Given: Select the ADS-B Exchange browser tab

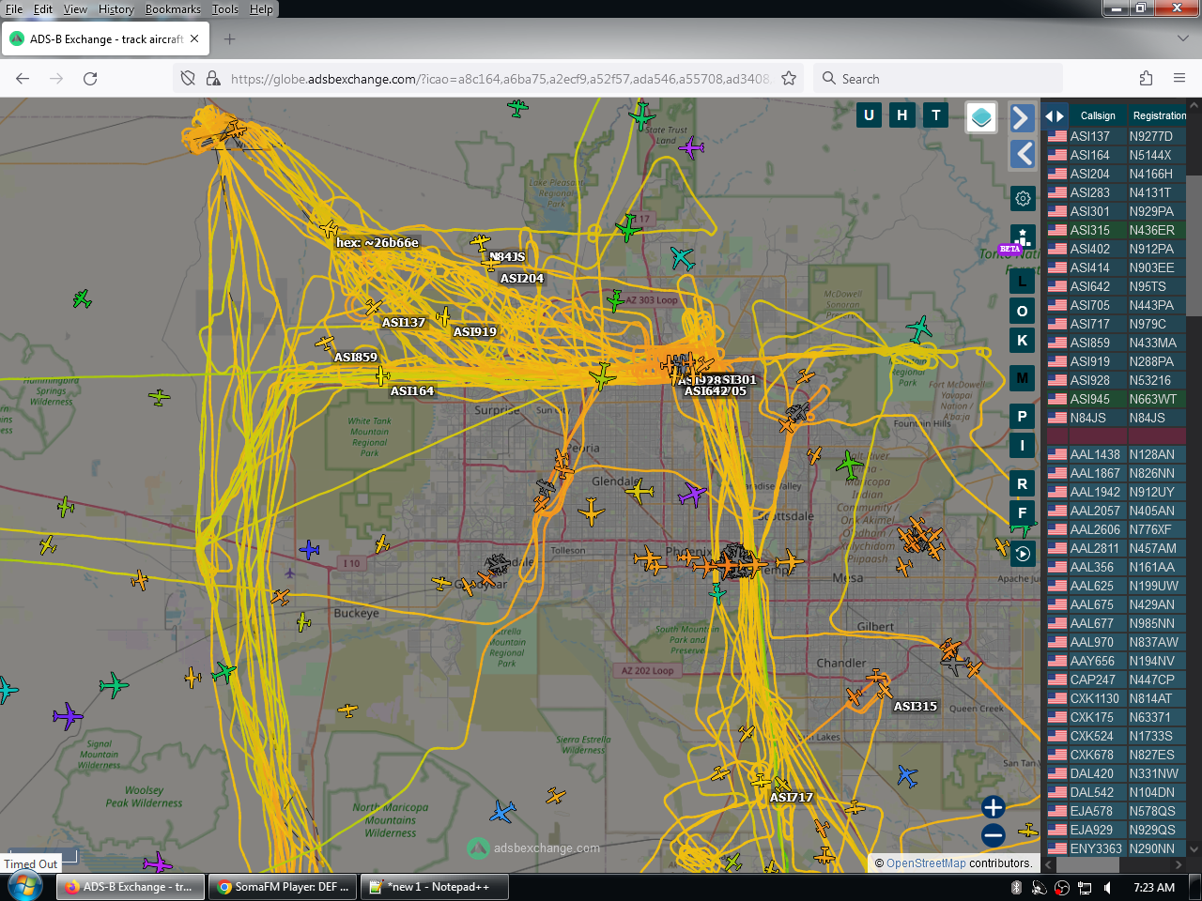Looking at the screenshot, I should tap(105, 39).
